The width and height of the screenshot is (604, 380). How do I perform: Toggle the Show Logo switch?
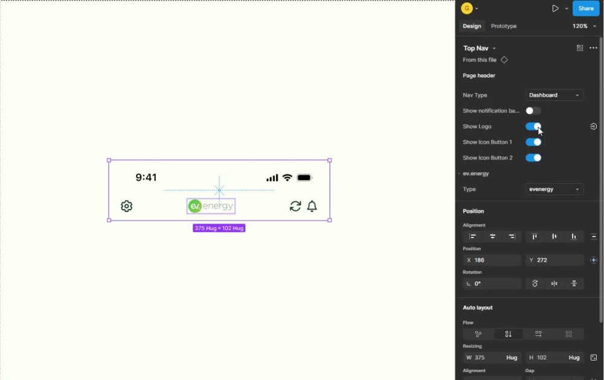(x=533, y=126)
